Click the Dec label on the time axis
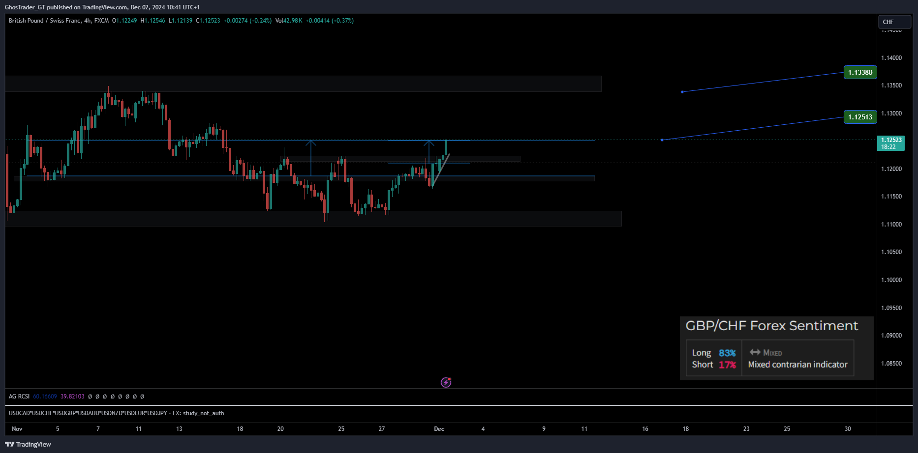918x453 pixels. pyautogui.click(x=439, y=429)
